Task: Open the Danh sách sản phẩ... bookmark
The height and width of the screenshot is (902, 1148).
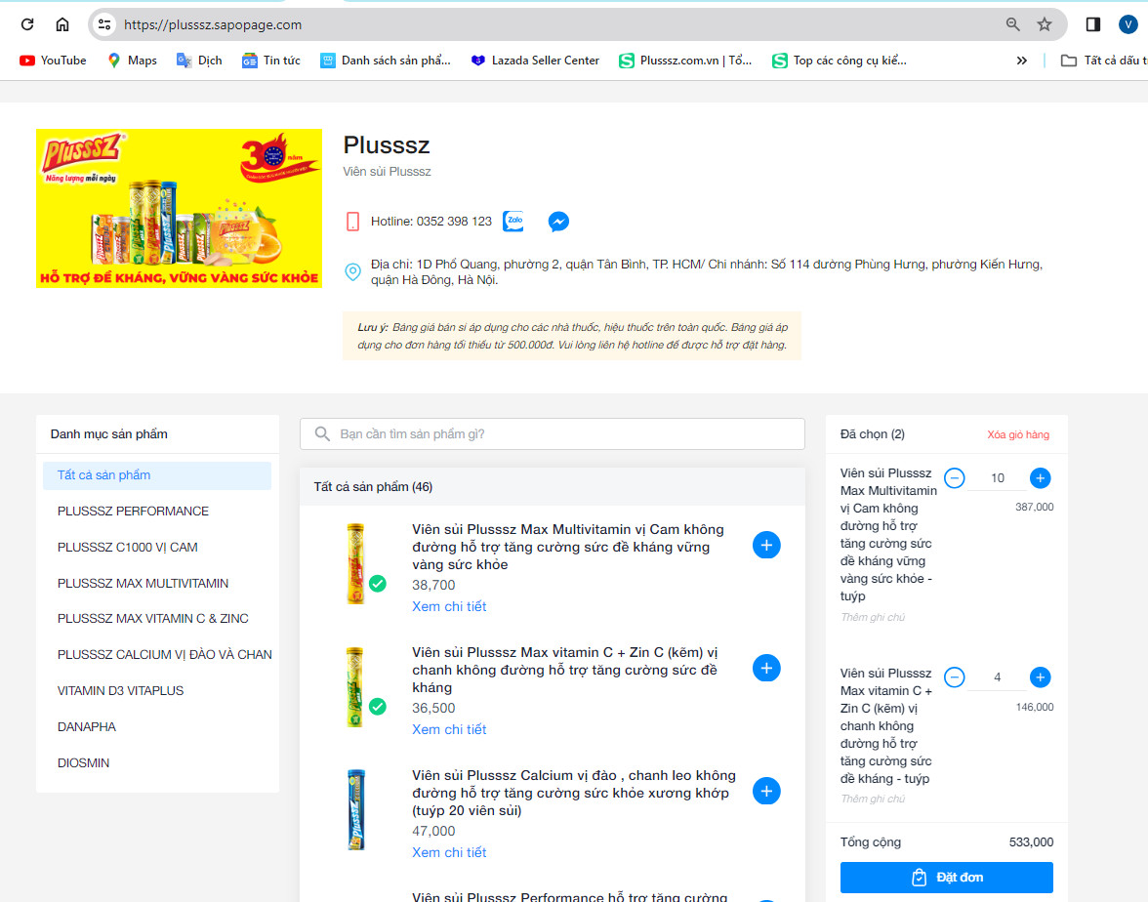Action: pyautogui.click(x=385, y=61)
